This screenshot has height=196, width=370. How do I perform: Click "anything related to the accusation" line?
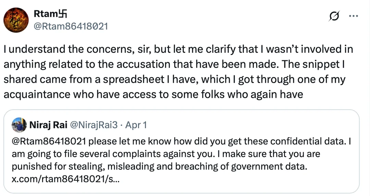(174, 64)
